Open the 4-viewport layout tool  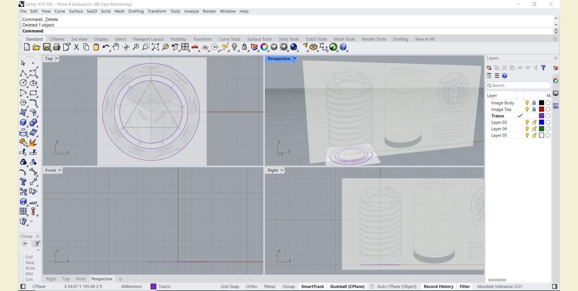click(x=185, y=47)
